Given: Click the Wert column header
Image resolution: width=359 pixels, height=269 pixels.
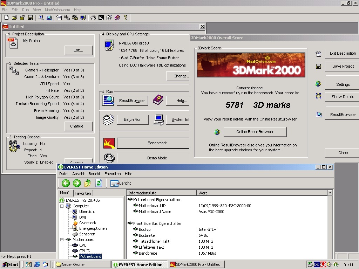Looking at the screenshot, I should pyautogui.click(x=262, y=193).
